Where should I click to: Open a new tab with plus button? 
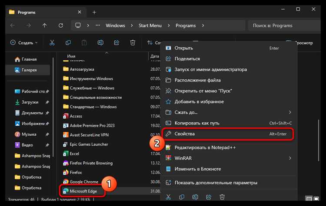click(x=94, y=12)
